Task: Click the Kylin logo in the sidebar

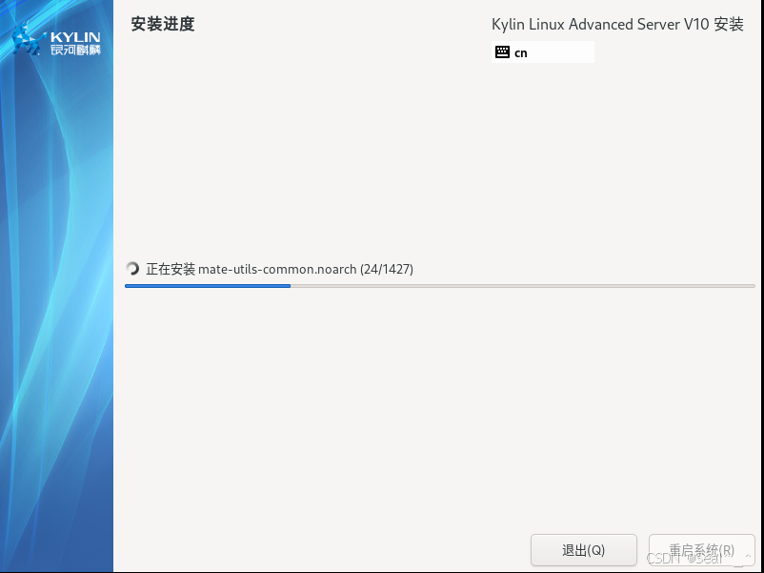Action: (x=56, y=39)
